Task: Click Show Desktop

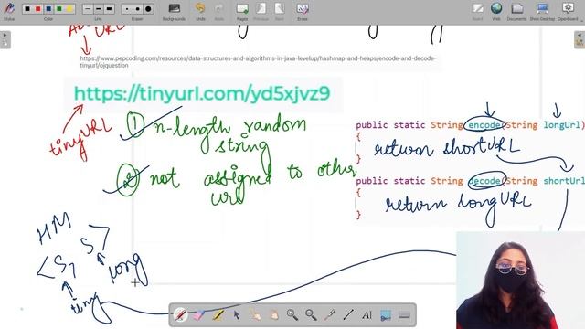Action: point(542,12)
